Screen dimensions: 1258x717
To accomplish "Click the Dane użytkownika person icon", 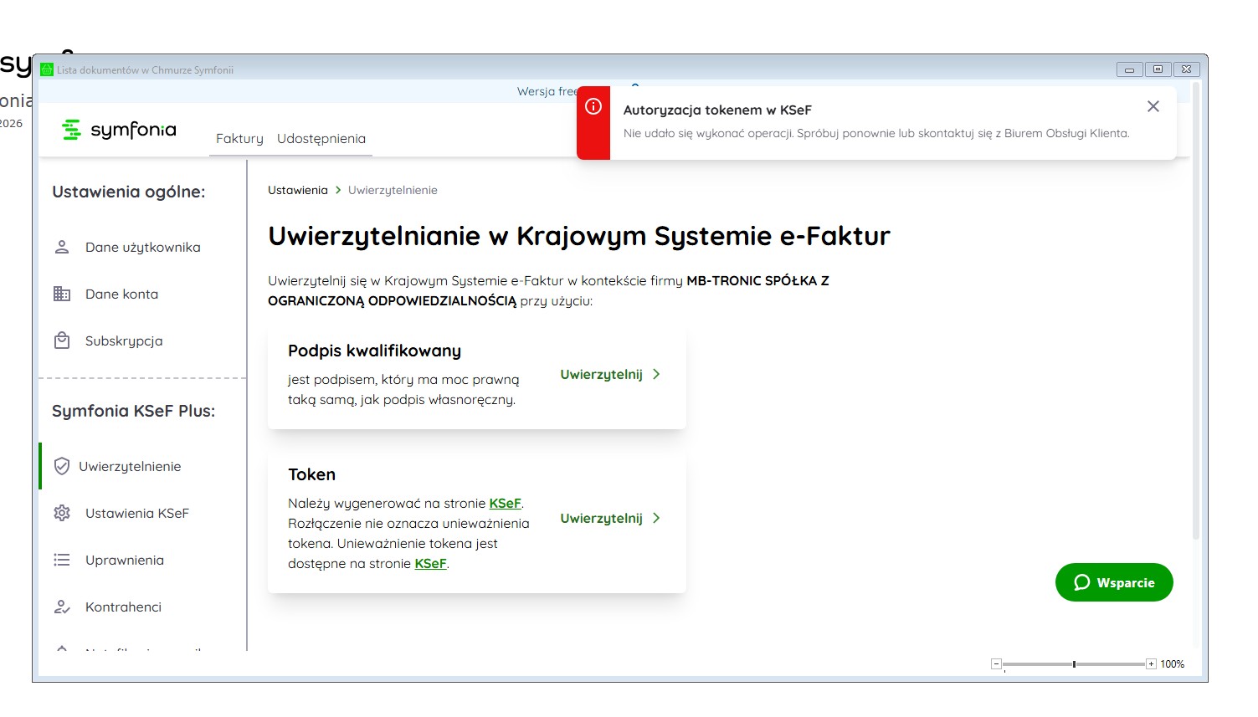I will click(62, 248).
